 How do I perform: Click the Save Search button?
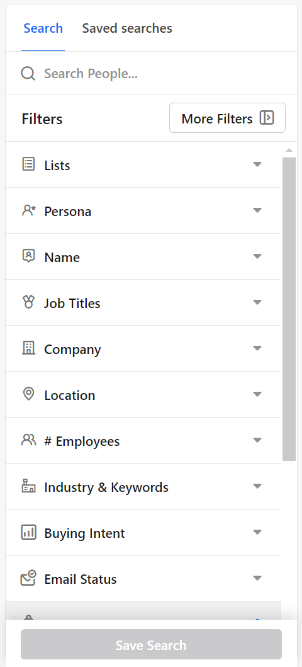pyautogui.click(x=151, y=644)
